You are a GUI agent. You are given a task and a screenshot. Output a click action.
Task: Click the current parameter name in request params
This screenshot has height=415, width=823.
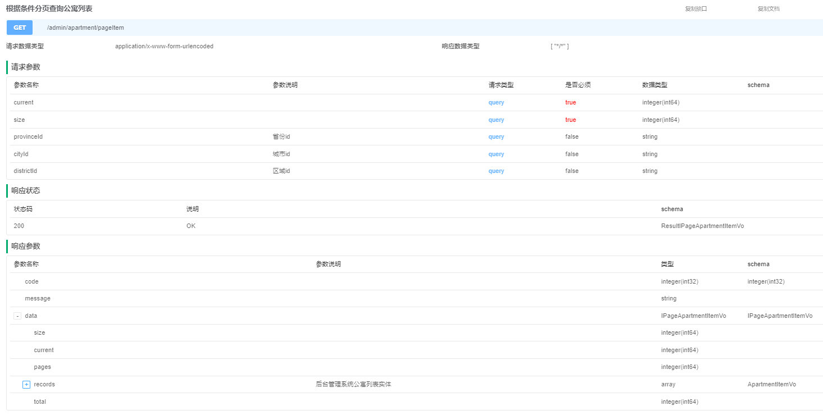point(24,103)
